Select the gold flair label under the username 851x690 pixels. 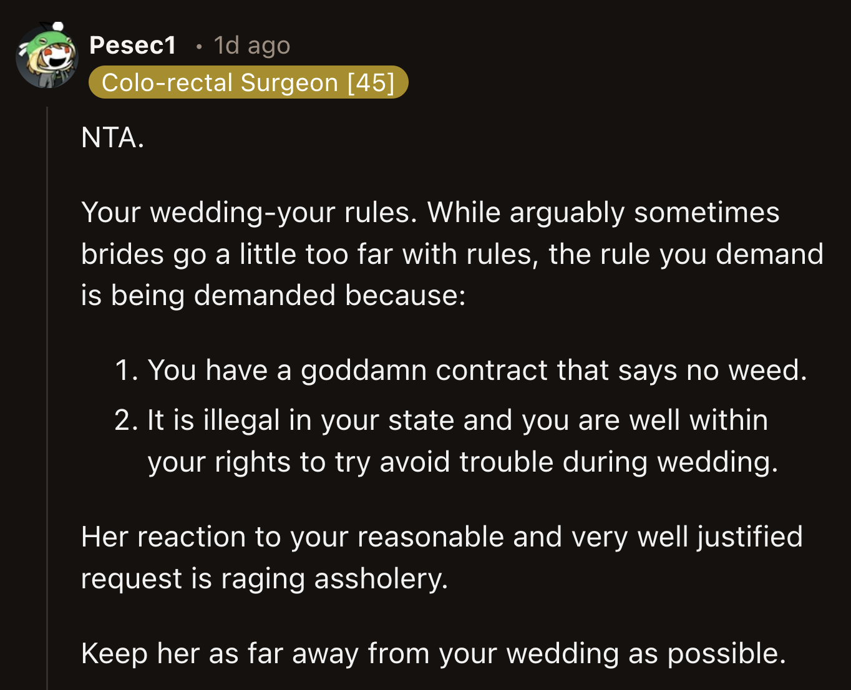point(248,82)
